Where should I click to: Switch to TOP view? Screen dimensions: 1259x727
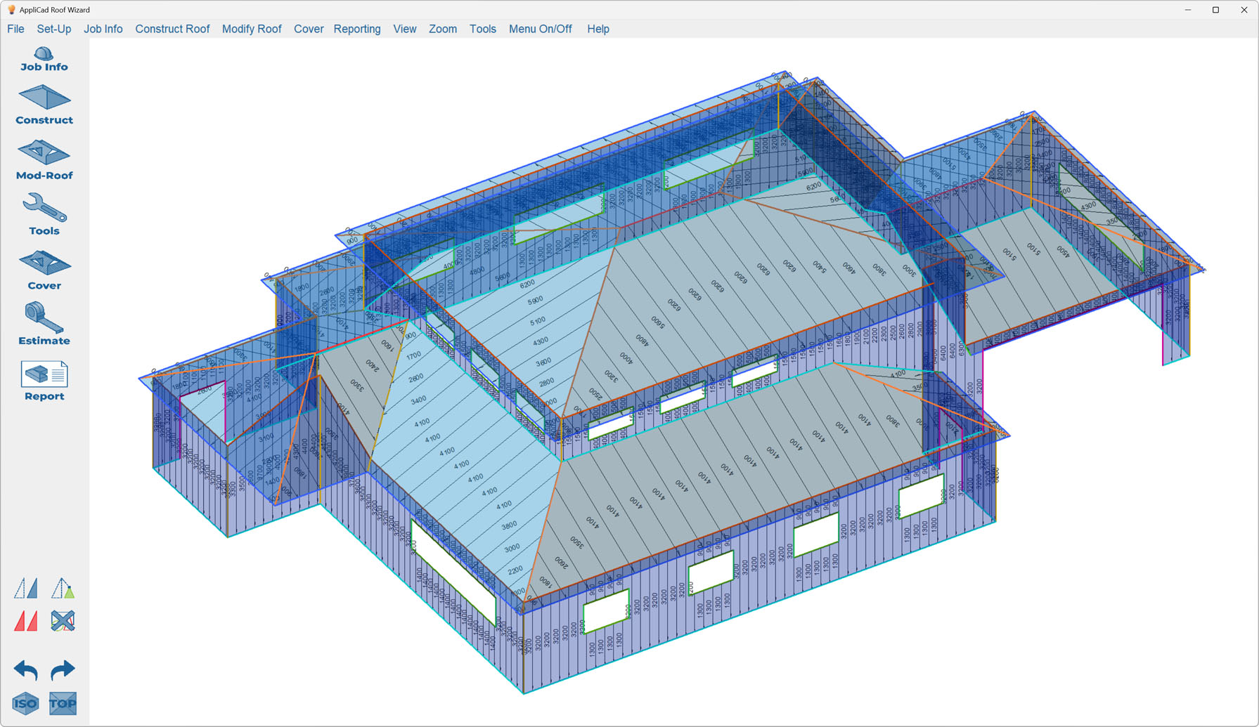(62, 703)
